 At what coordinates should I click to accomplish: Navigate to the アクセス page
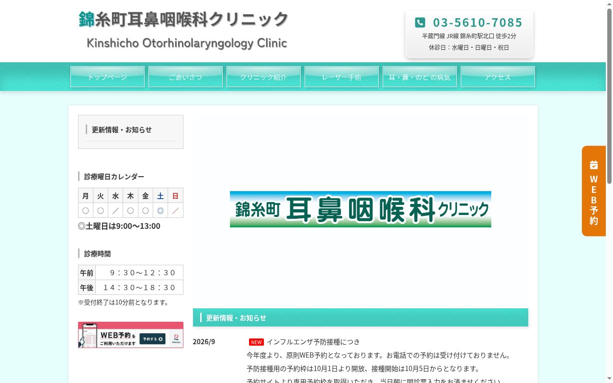tap(498, 77)
